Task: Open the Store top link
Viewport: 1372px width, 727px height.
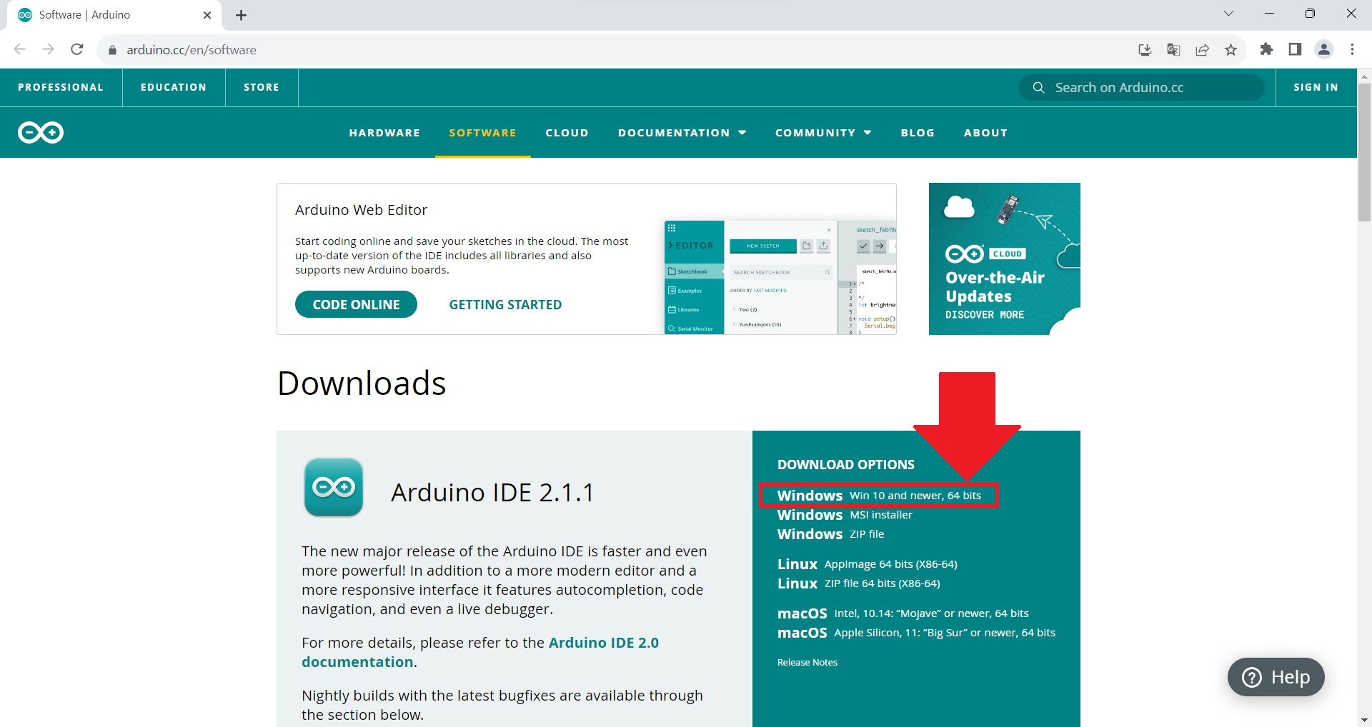Action: coord(262,87)
